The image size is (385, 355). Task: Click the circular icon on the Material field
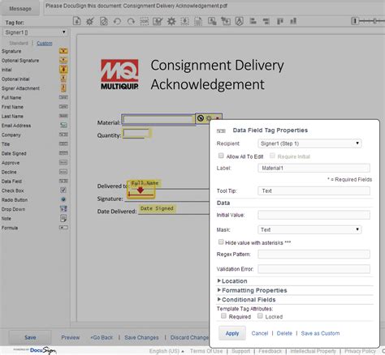pos(200,118)
